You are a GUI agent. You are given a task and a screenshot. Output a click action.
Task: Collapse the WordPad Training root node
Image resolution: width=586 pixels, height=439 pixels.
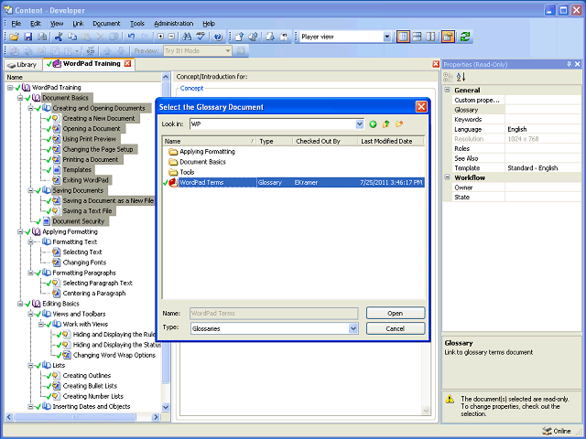[10, 88]
